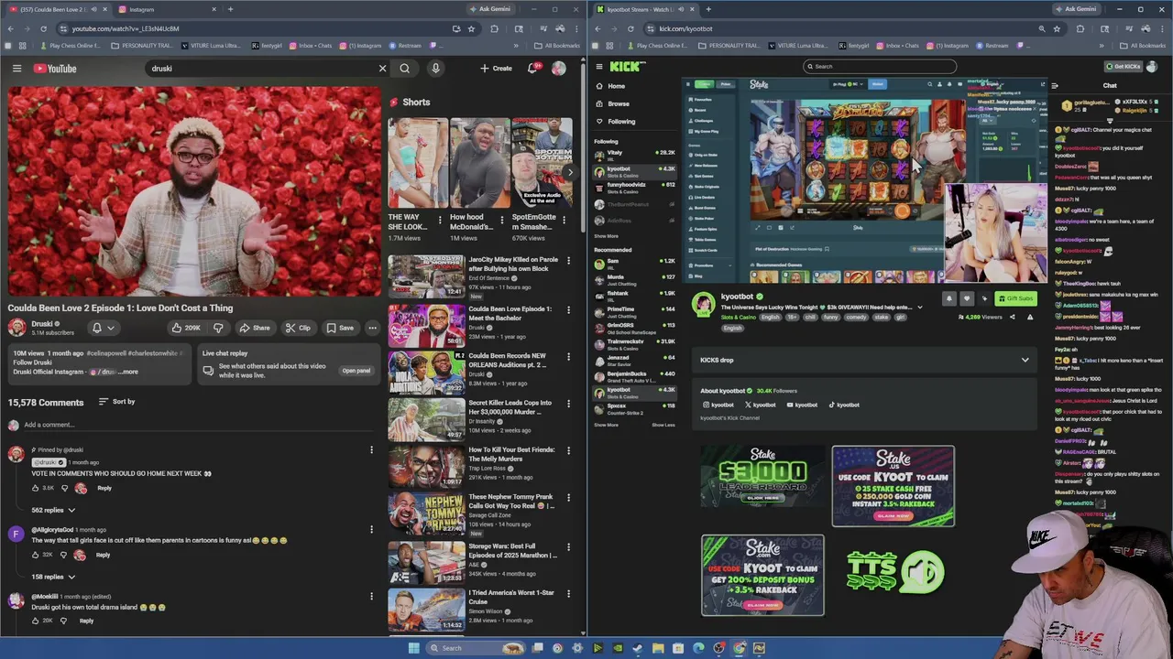Click the Windows taskbar Search box
1173x659 pixels.
pyautogui.click(x=477, y=648)
